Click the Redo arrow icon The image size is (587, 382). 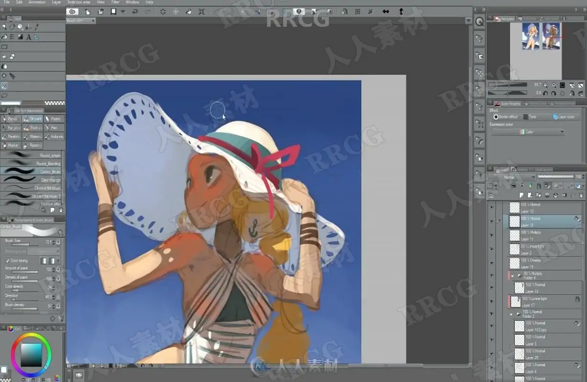coord(148,11)
